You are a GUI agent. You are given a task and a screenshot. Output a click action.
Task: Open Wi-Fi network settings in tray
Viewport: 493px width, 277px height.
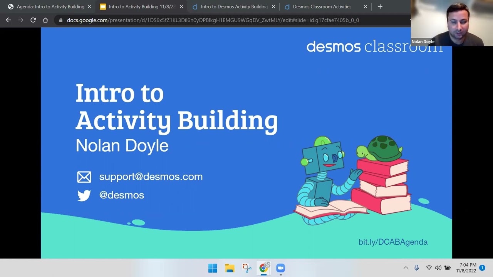click(x=429, y=268)
